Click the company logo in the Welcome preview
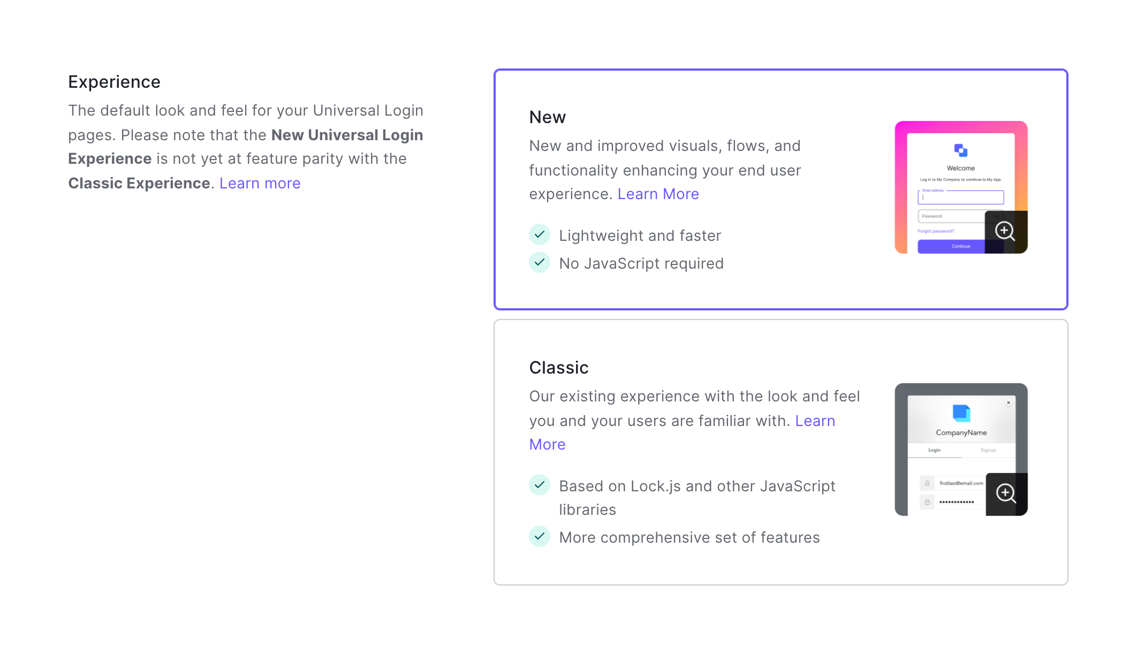 click(961, 150)
